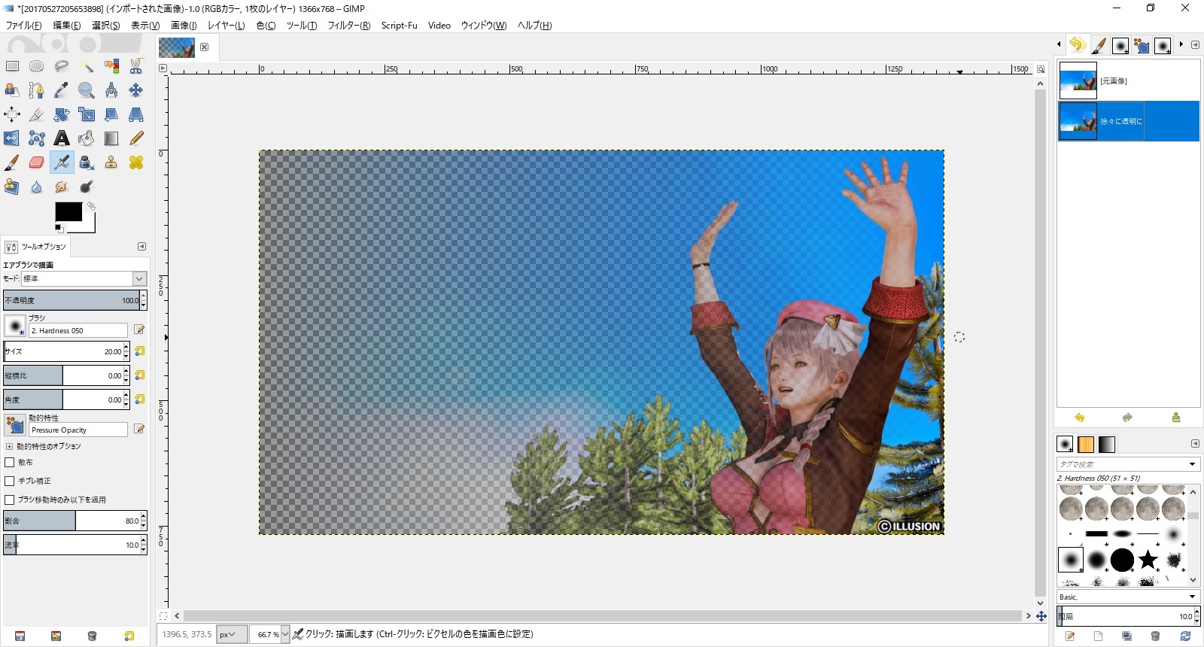This screenshot has width=1204, height=647.
Task: Select the Dodge/Burn tool
Action: click(x=87, y=187)
